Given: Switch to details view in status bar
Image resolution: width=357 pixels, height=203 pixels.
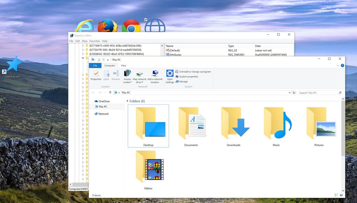Looking at the screenshot, I should 337,195.
